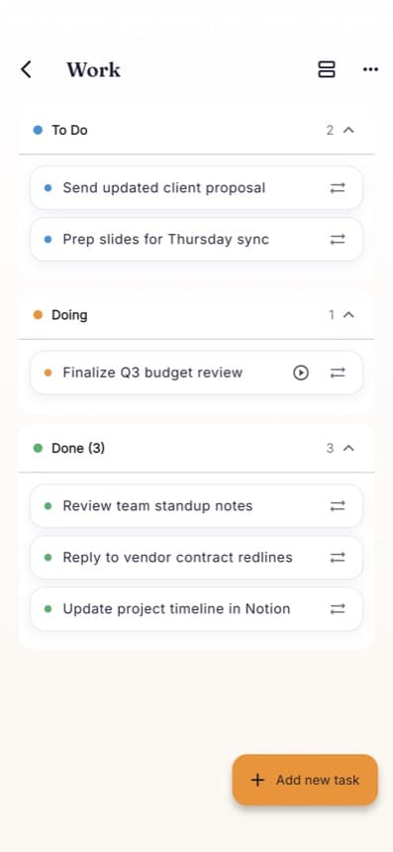The height and width of the screenshot is (852, 393).
Task: Start timer on Finalize Q3 budget review
Action: (x=301, y=373)
